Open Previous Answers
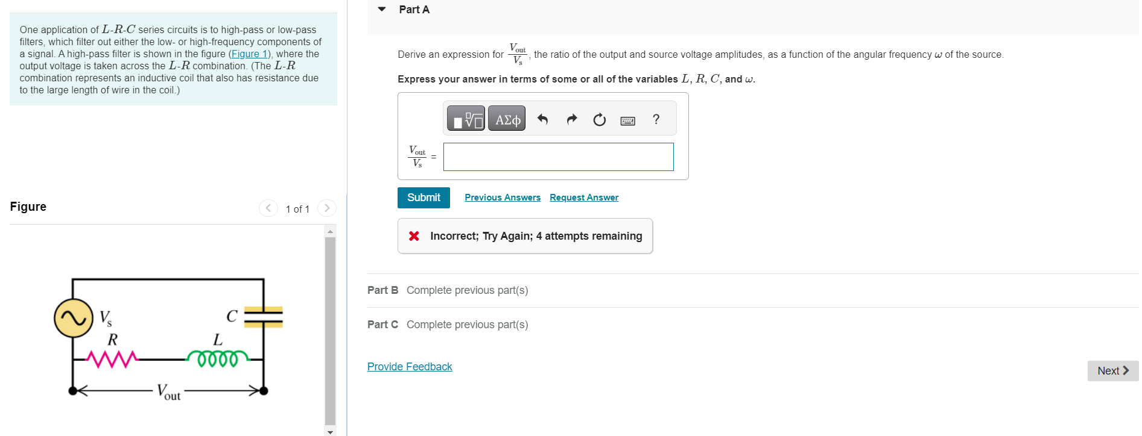 tap(503, 197)
